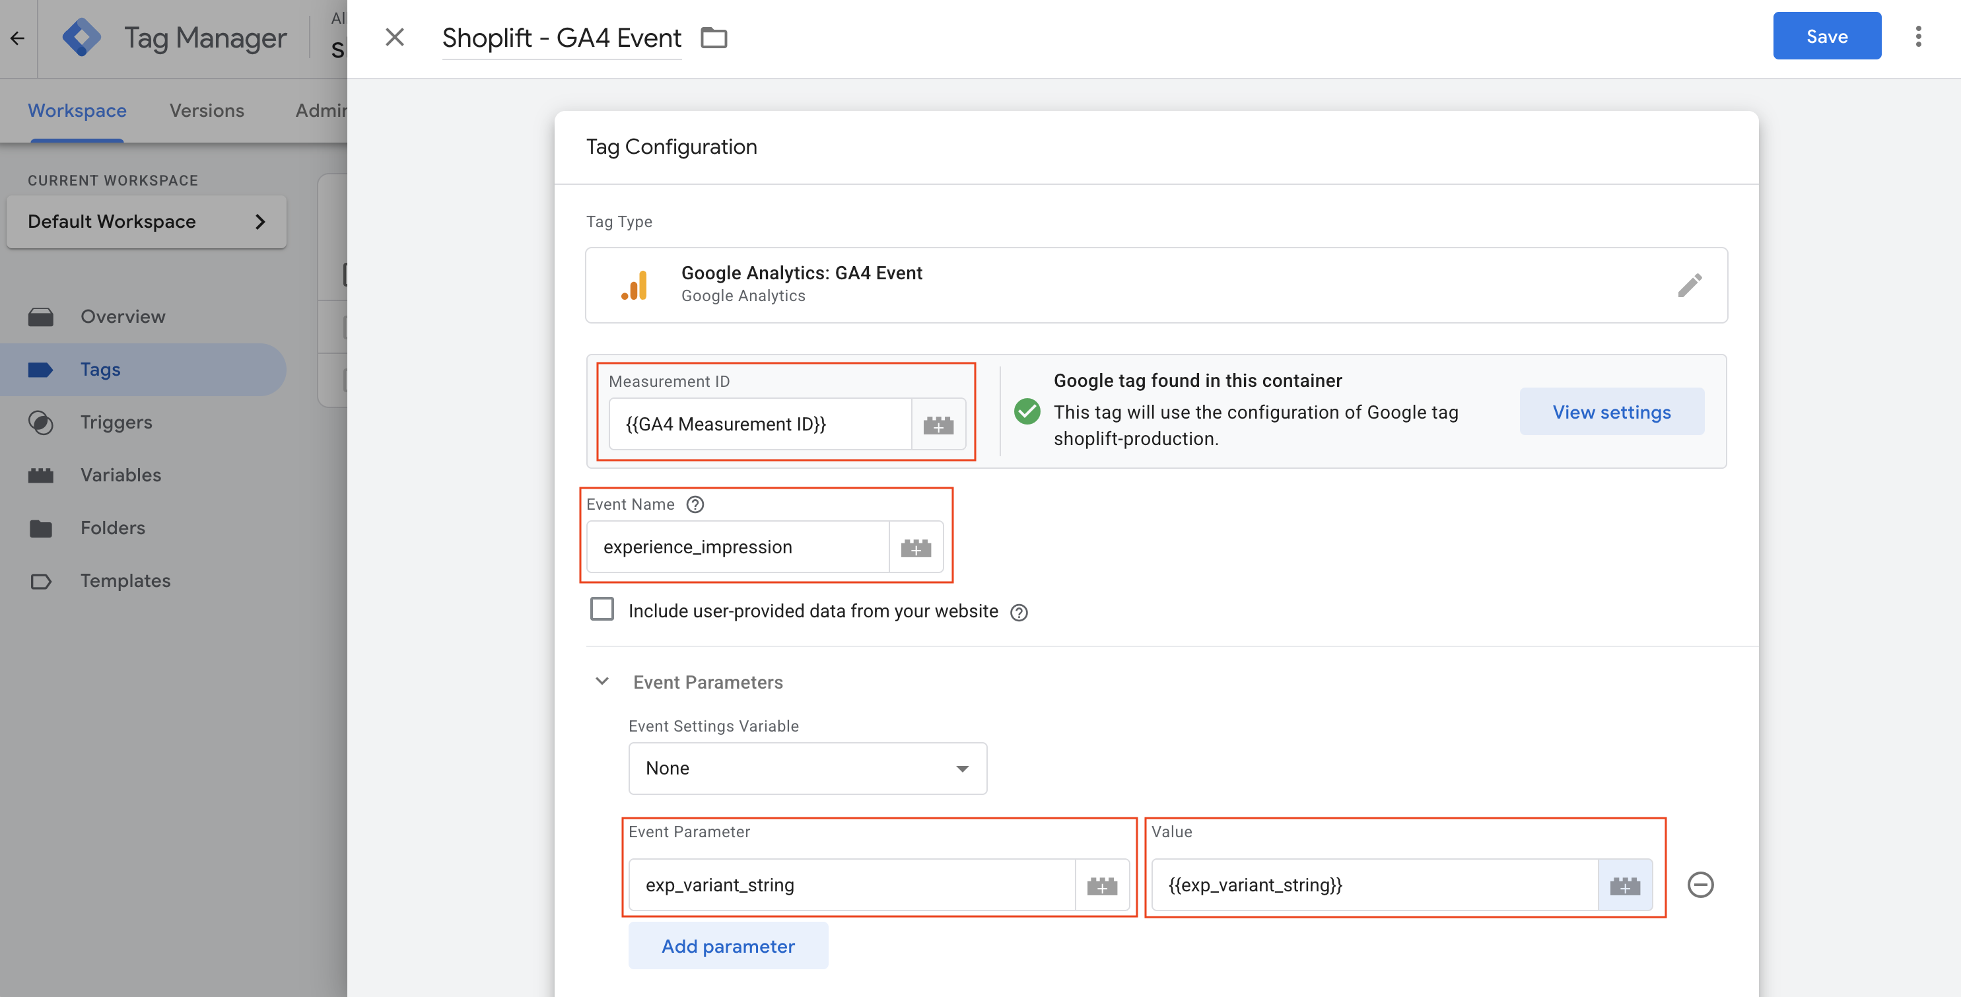This screenshot has width=1961, height=997.
Task: Open the three-dot more actions menu
Action: tap(1917, 36)
